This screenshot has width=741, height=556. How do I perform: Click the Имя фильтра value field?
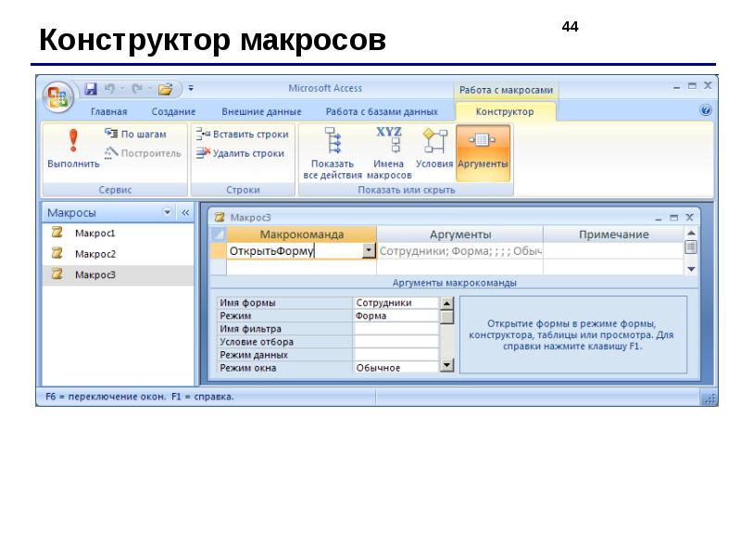396,329
